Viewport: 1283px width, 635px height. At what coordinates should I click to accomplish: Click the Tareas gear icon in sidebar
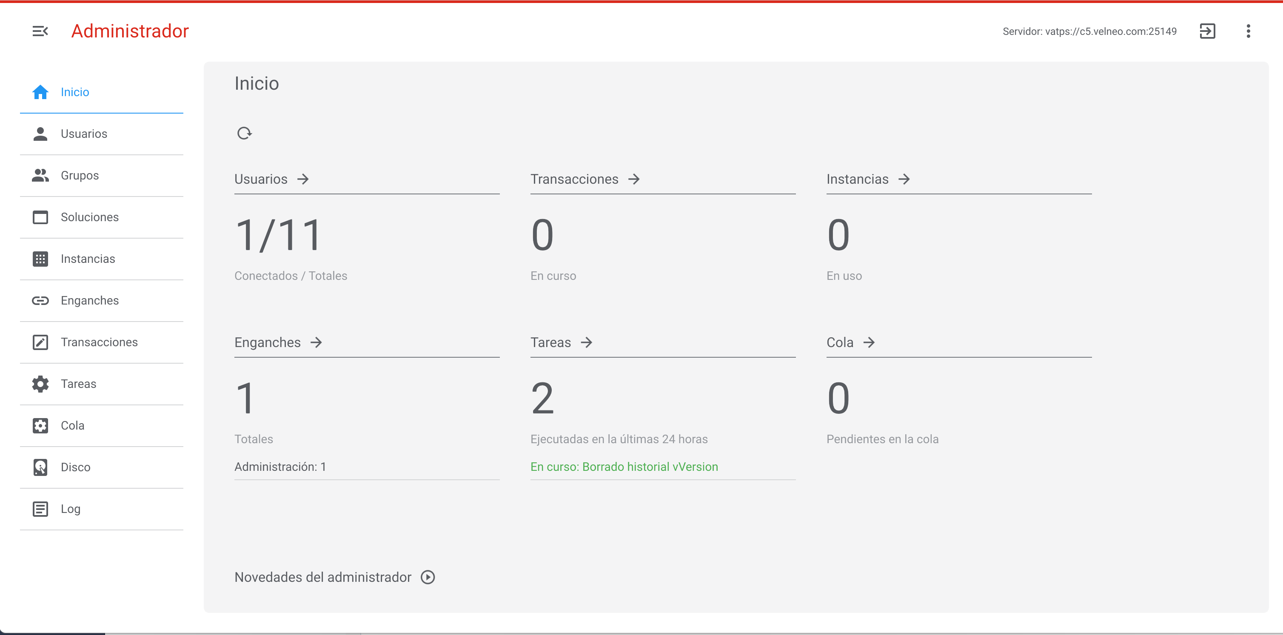click(40, 384)
